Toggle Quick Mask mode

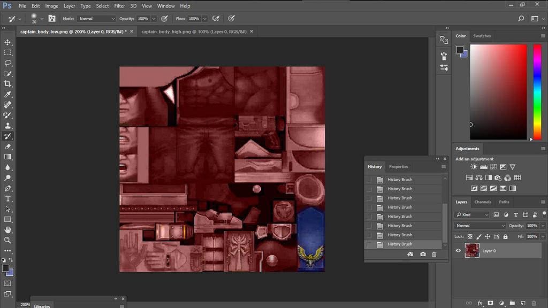pyautogui.click(x=7, y=283)
